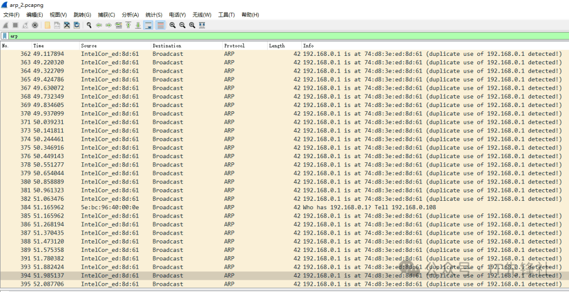Open the 捕获(C) capture menu
Image resolution: width=569 pixels, height=292 pixels.
click(x=106, y=15)
